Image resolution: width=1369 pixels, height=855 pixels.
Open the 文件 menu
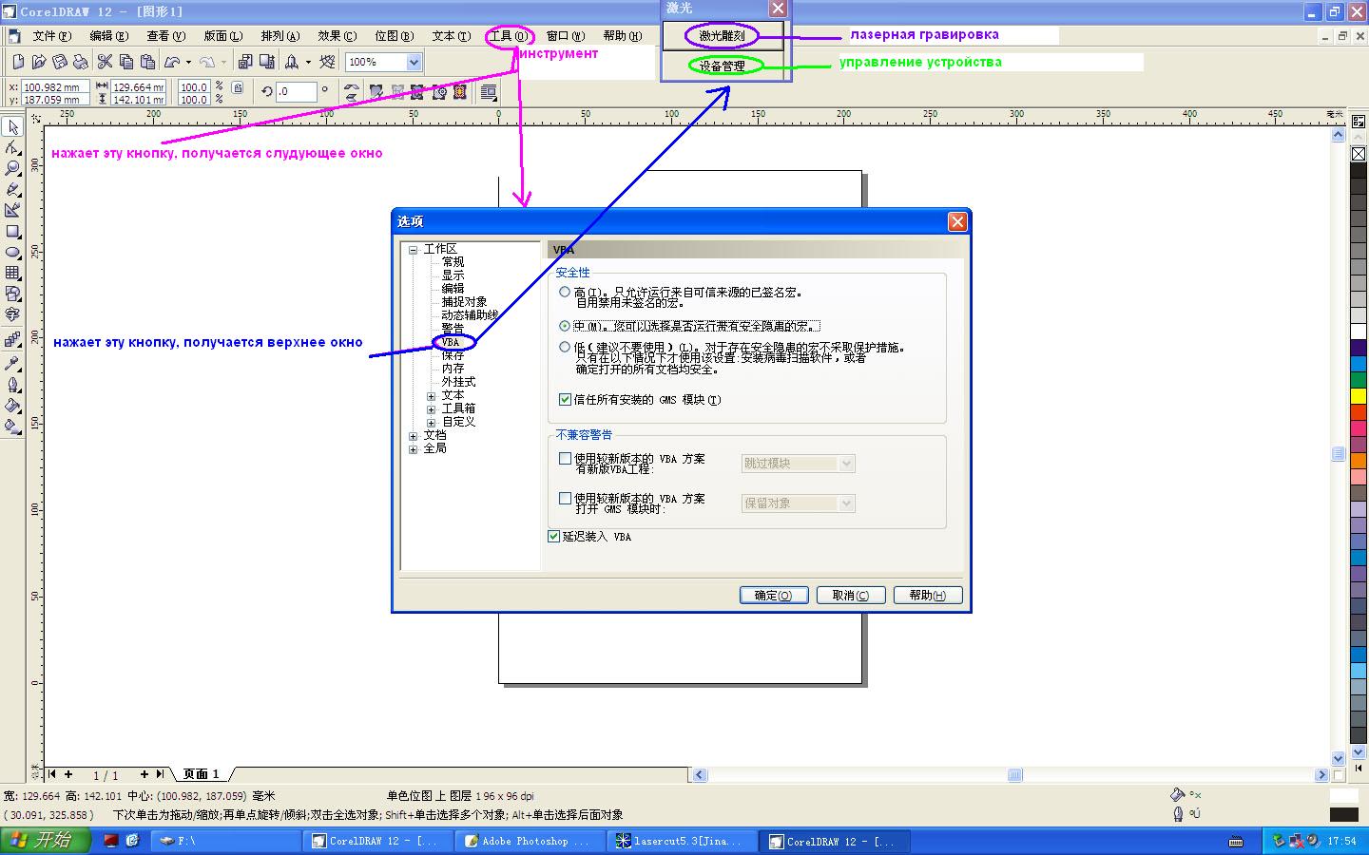(x=51, y=36)
